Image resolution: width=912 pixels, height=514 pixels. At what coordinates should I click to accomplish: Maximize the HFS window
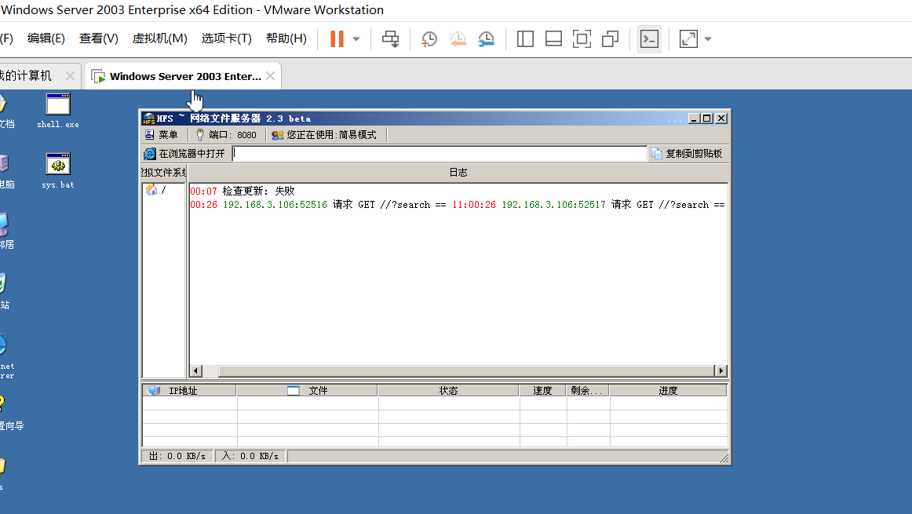[706, 118]
